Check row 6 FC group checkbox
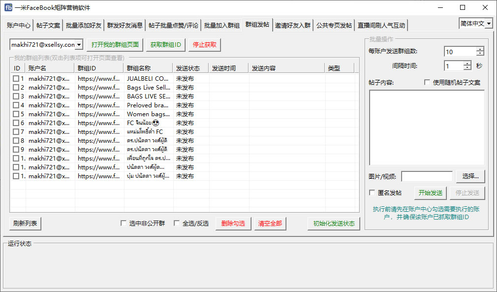This screenshot has height=292, width=497. point(16,123)
